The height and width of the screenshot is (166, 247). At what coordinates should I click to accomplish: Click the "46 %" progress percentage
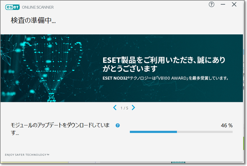click(x=227, y=125)
